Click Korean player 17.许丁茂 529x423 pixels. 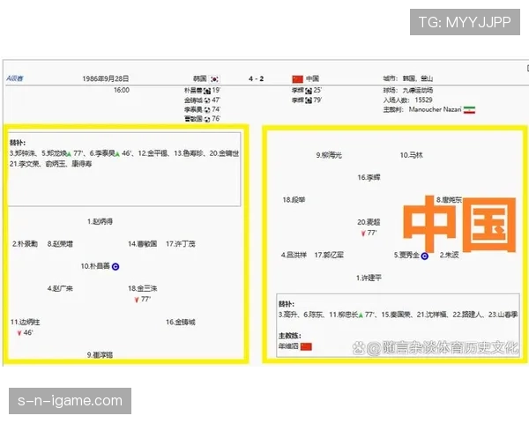[181, 244]
